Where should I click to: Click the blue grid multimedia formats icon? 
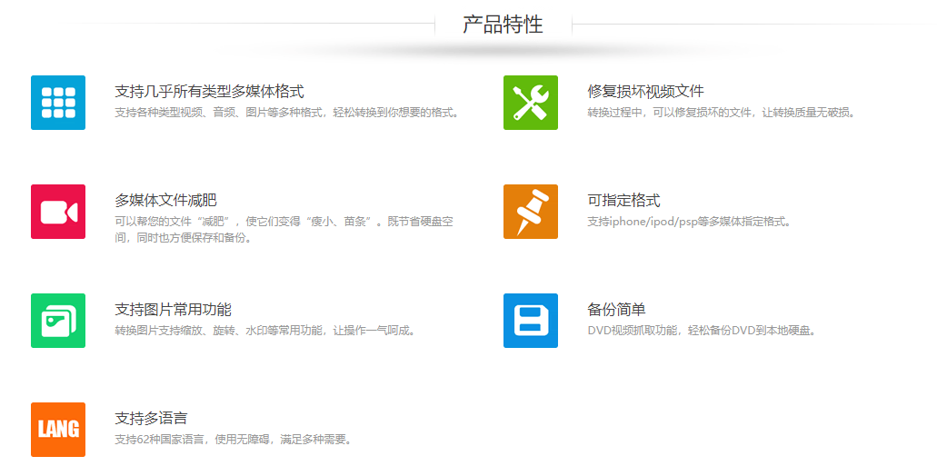click(58, 102)
